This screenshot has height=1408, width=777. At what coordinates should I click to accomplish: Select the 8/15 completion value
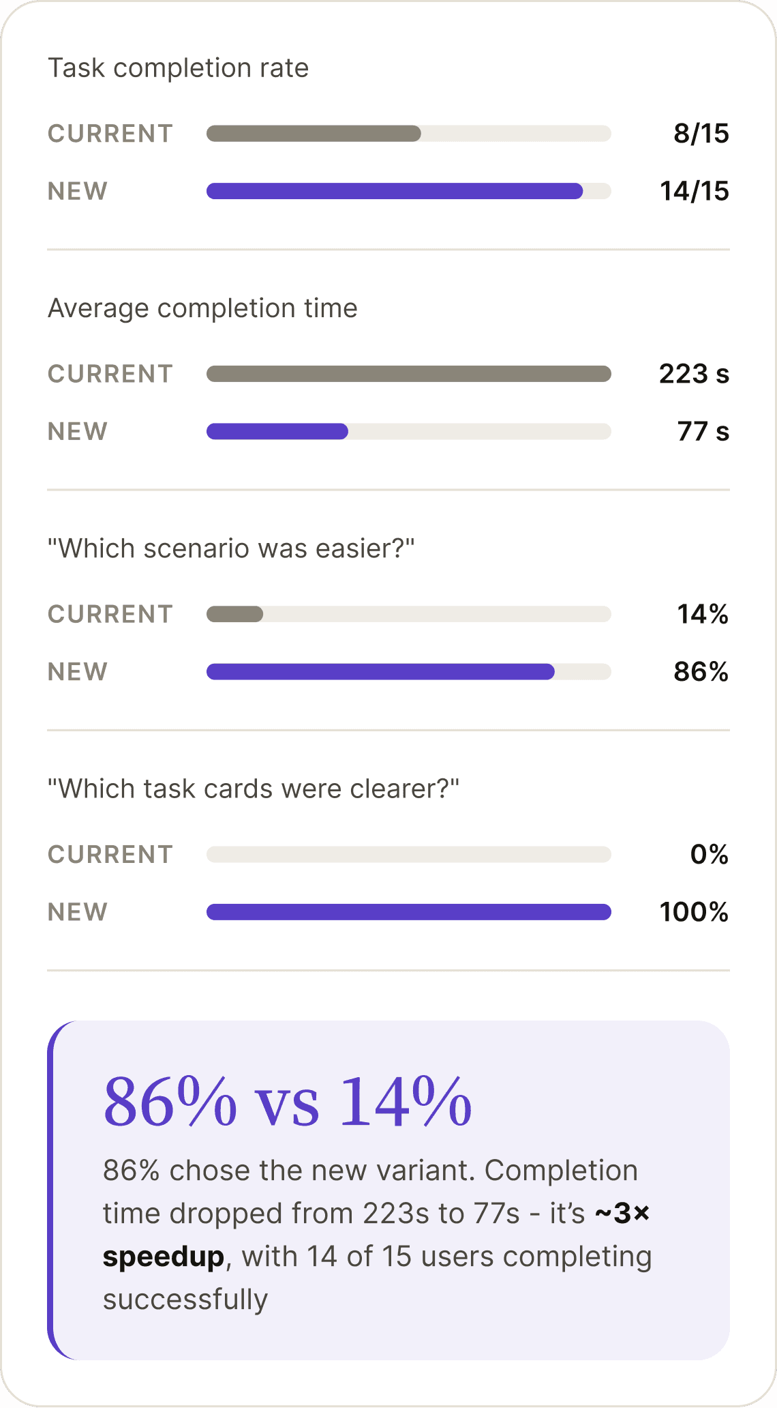click(701, 134)
